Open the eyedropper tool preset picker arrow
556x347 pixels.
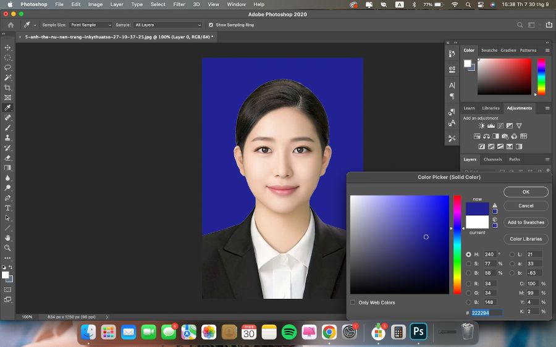click(35, 25)
